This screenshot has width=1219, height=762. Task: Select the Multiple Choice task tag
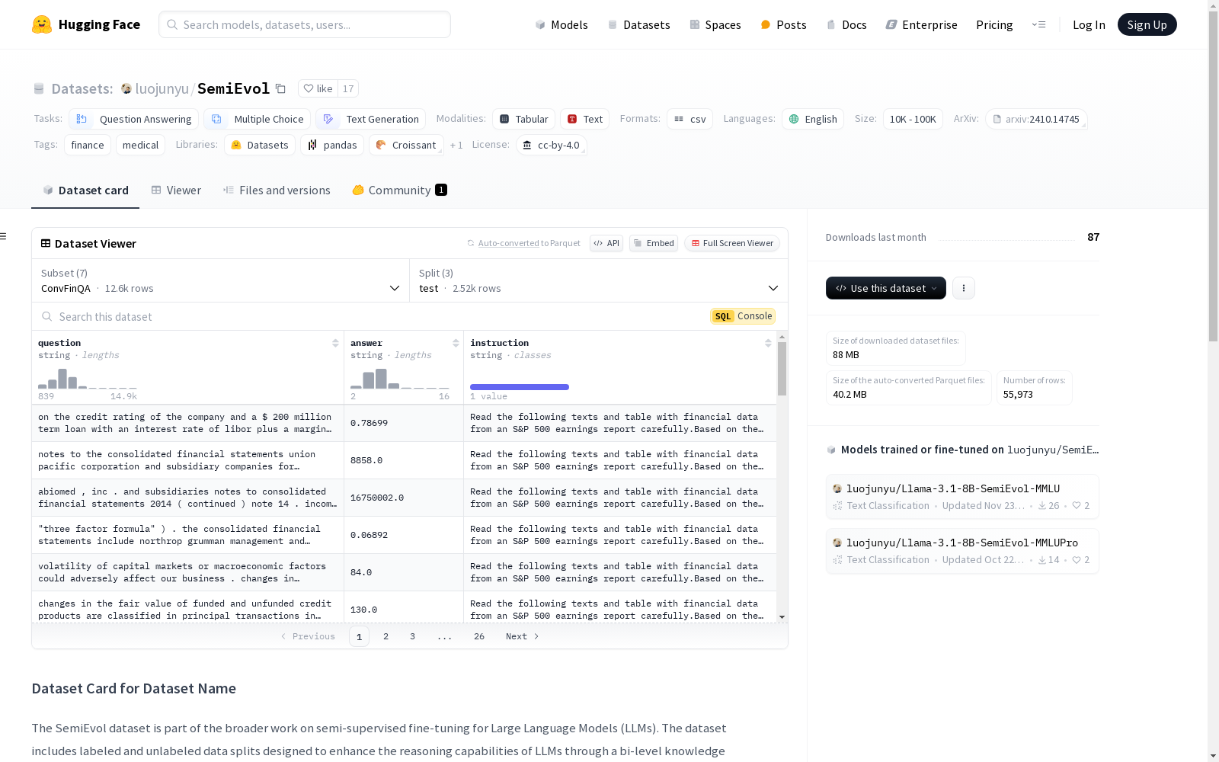point(257,119)
